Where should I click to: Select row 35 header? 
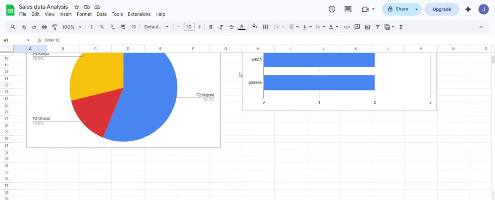coord(7,172)
